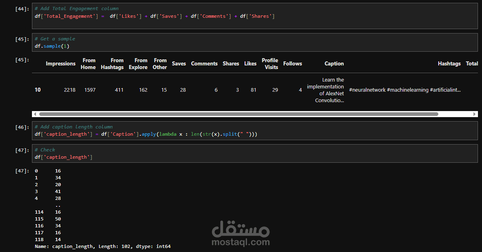Screen dimensions: 482x252
Task: Click the dataframe horizontal scrollbar thumb
Action: (x=239, y=114)
